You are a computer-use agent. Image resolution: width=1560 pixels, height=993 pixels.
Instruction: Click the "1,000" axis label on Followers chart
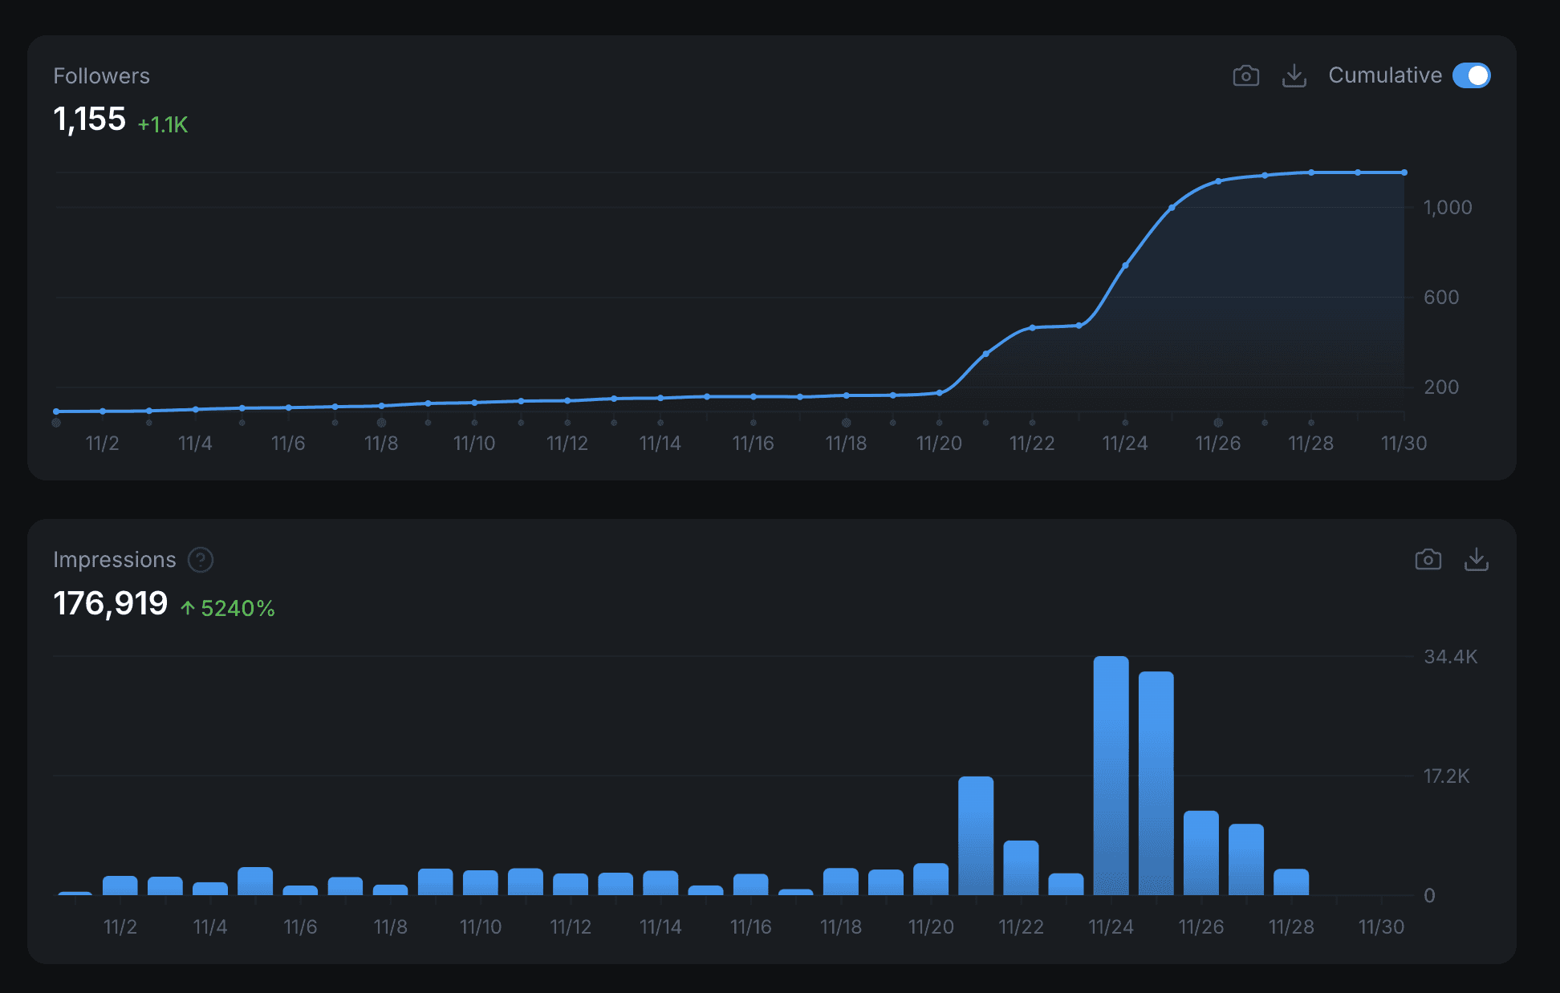1448,208
